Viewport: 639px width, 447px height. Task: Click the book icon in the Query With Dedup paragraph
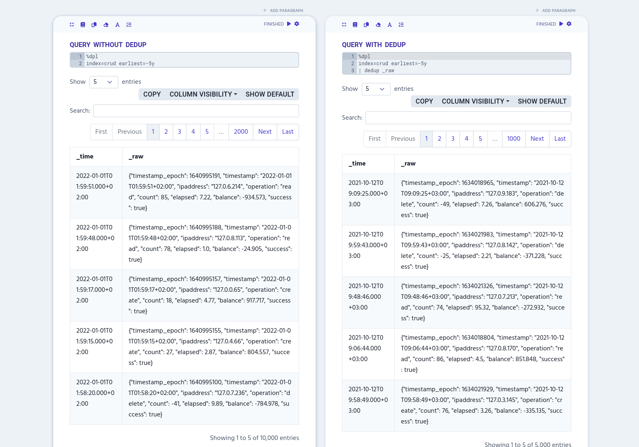click(355, 25)
